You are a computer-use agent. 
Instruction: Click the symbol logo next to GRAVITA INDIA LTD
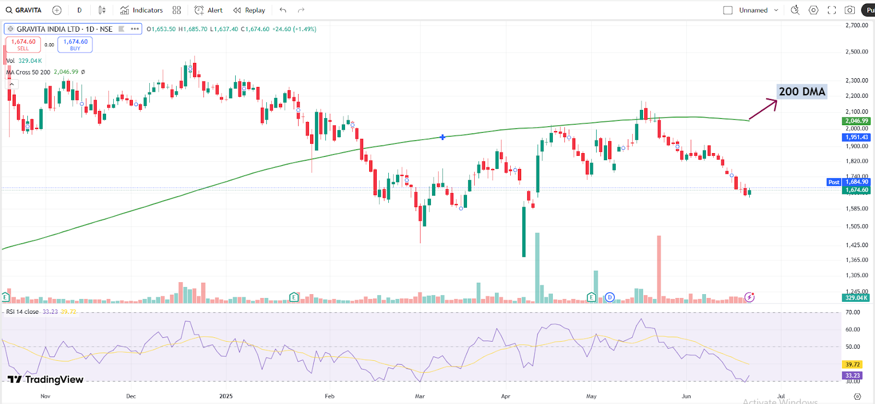[10, 29]
